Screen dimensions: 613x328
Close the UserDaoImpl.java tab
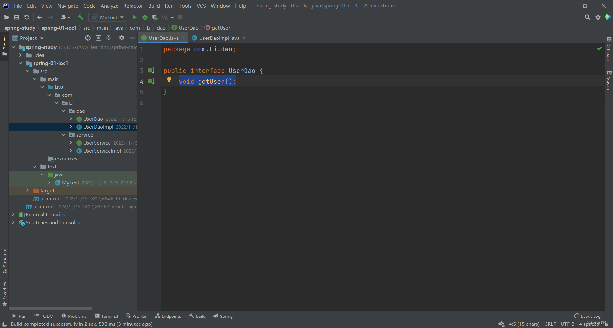244,38
